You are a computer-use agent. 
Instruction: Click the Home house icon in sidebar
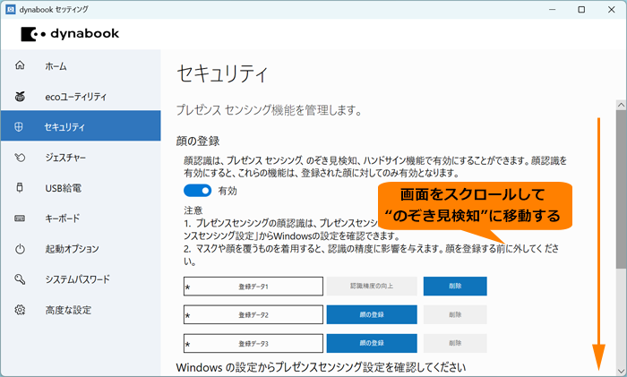20,65
